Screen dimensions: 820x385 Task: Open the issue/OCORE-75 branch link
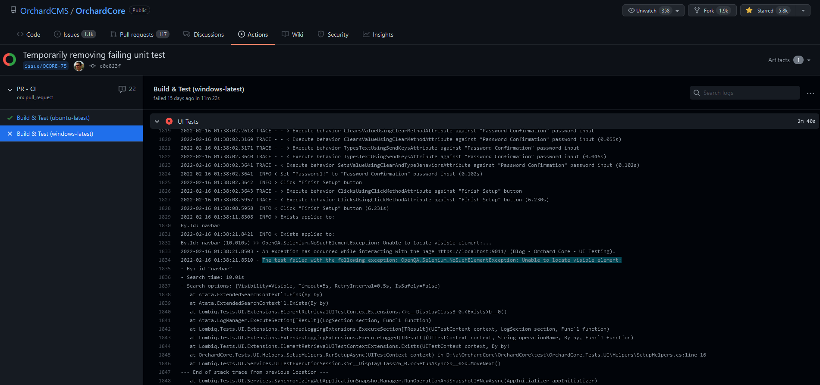46,66
